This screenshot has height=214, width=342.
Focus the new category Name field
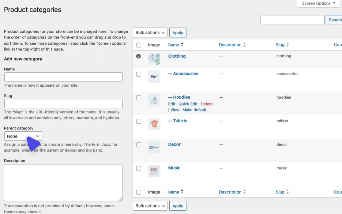pyautogui.click(x=63, y=77)
